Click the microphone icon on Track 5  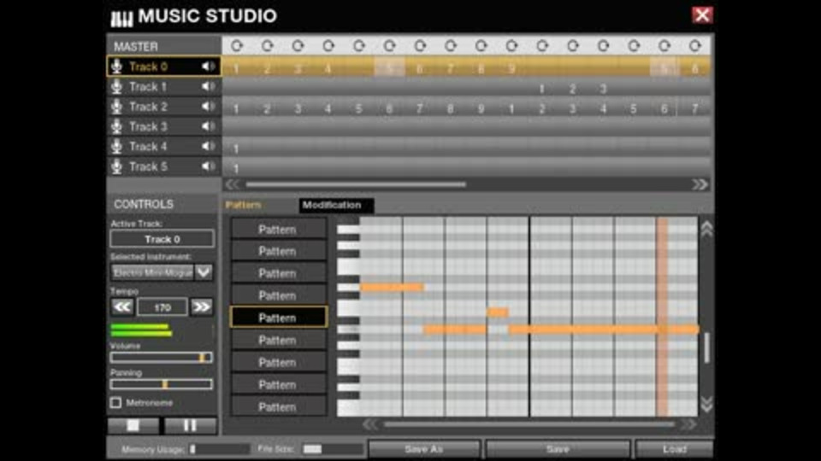tap(117, 166)
